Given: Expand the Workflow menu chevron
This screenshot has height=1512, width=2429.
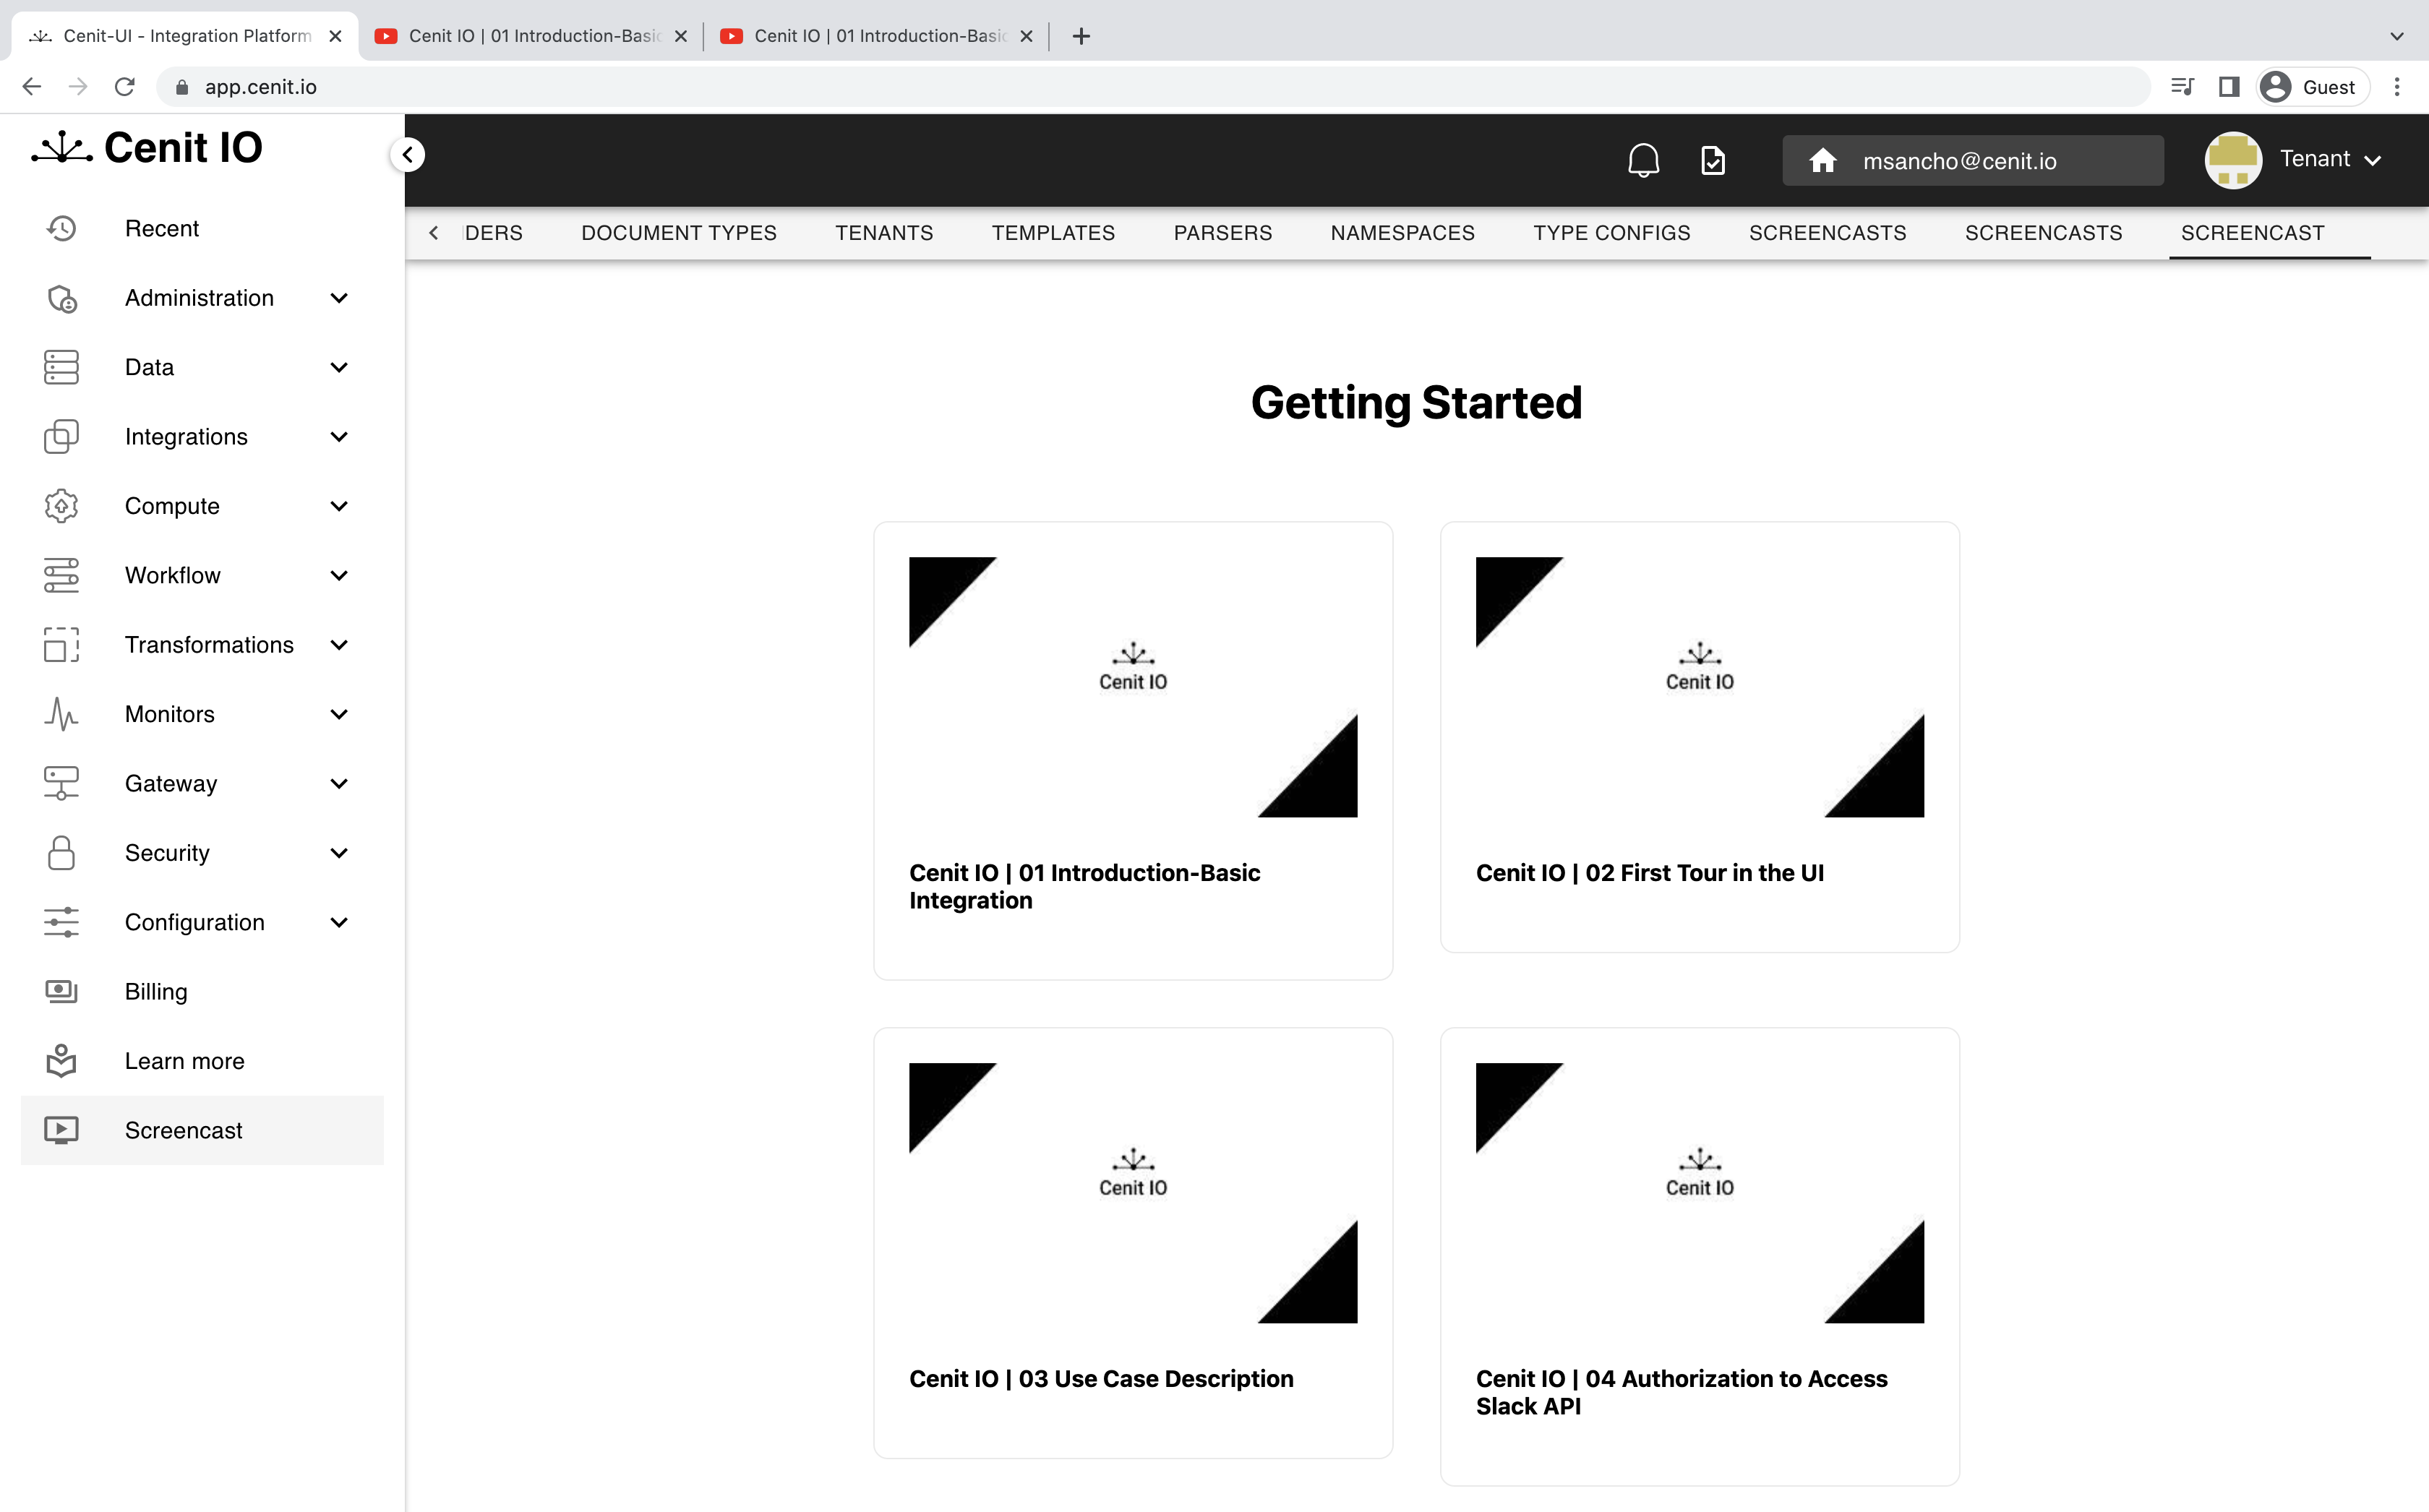Looking at the screenshot, I should (x=339, y=575).
